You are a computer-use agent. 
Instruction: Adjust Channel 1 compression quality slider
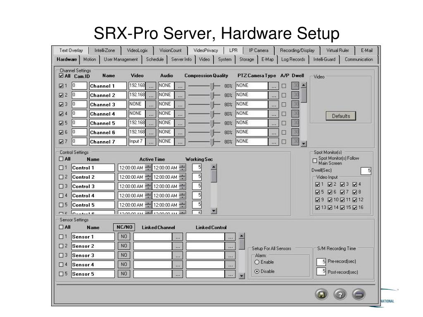[212, 86]
